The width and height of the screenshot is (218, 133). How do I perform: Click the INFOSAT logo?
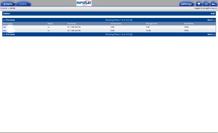84,3
